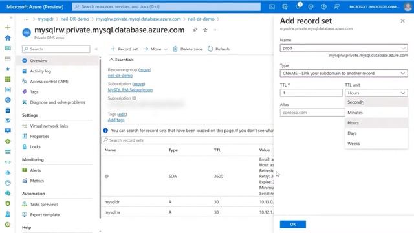Click the record Name input field
This screenshot has width=414, height=233.
pyautogui.click(x=343, y=48)
